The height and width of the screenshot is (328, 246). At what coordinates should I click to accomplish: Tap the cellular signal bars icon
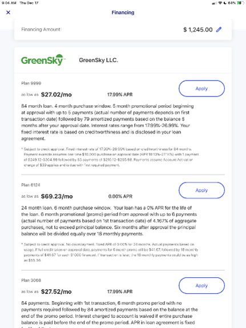click(215, 3)
